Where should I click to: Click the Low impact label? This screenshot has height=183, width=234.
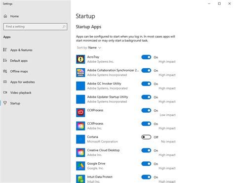[x=167, y=115]
